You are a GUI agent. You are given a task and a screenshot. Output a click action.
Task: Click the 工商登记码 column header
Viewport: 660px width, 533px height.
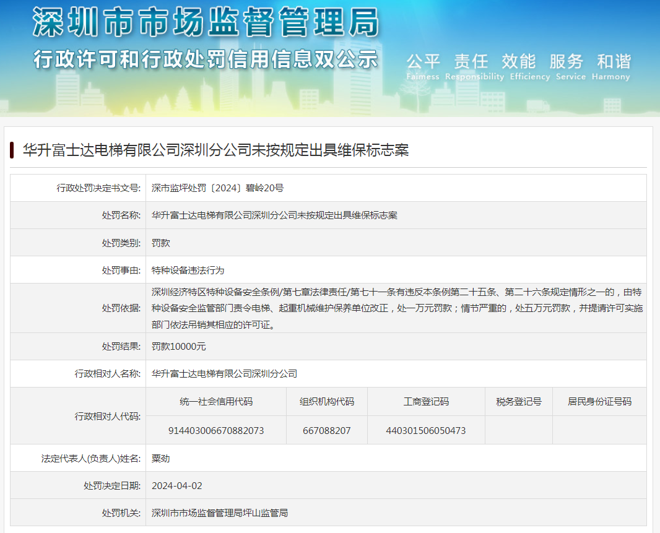coord(426,402)
